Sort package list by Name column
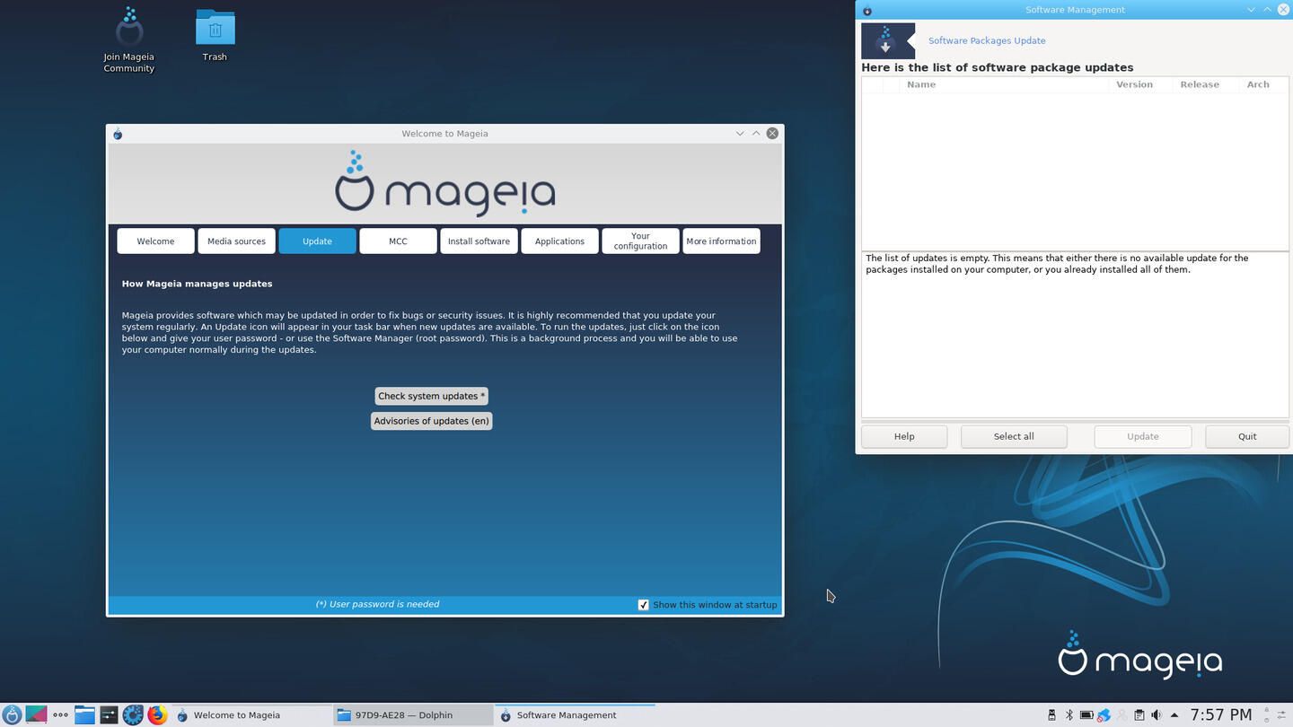 1006,84
